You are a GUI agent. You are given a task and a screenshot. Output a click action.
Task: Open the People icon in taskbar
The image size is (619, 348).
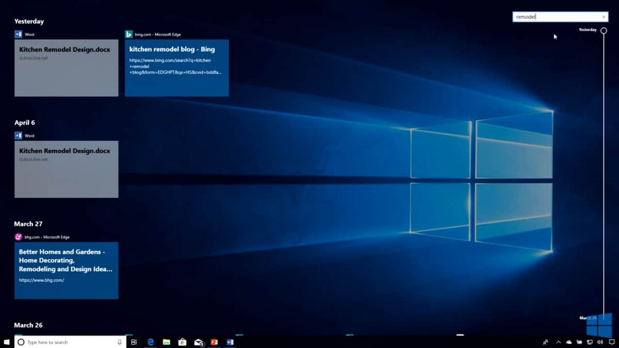[x=546, y=342]
